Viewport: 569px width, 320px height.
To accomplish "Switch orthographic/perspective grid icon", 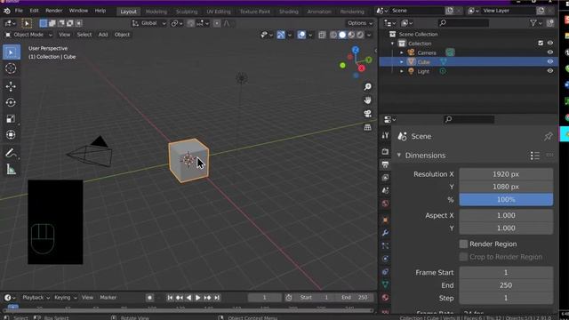I will coord(367,127).
